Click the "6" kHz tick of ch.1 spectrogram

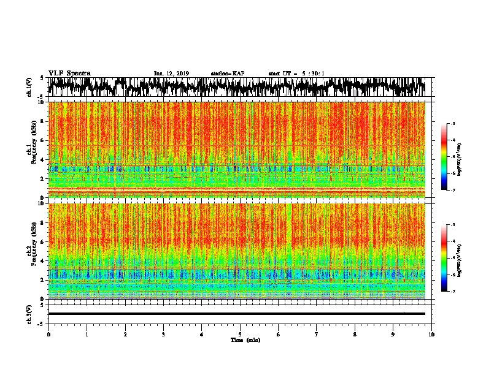pos(42,140)
